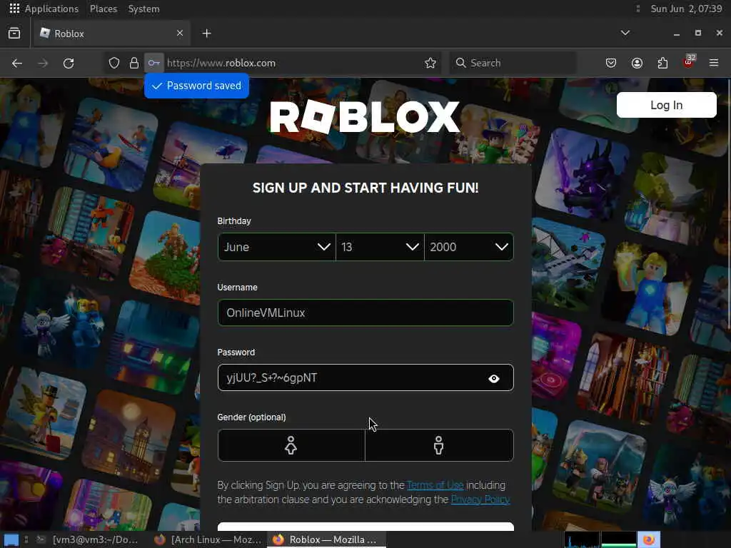
Task: Click the Password input field
Action: click(365, 378)
